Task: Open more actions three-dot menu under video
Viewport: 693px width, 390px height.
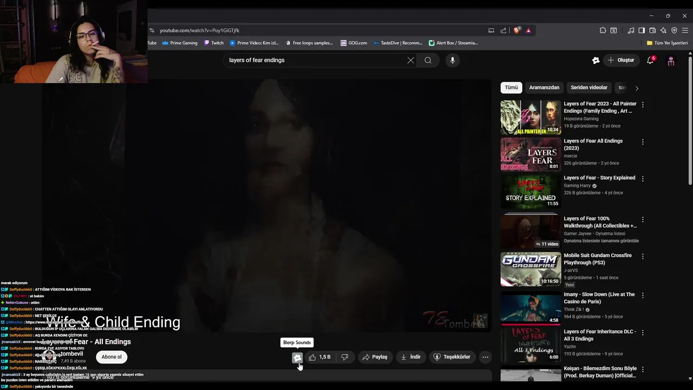Action: (x=486, y=357)
